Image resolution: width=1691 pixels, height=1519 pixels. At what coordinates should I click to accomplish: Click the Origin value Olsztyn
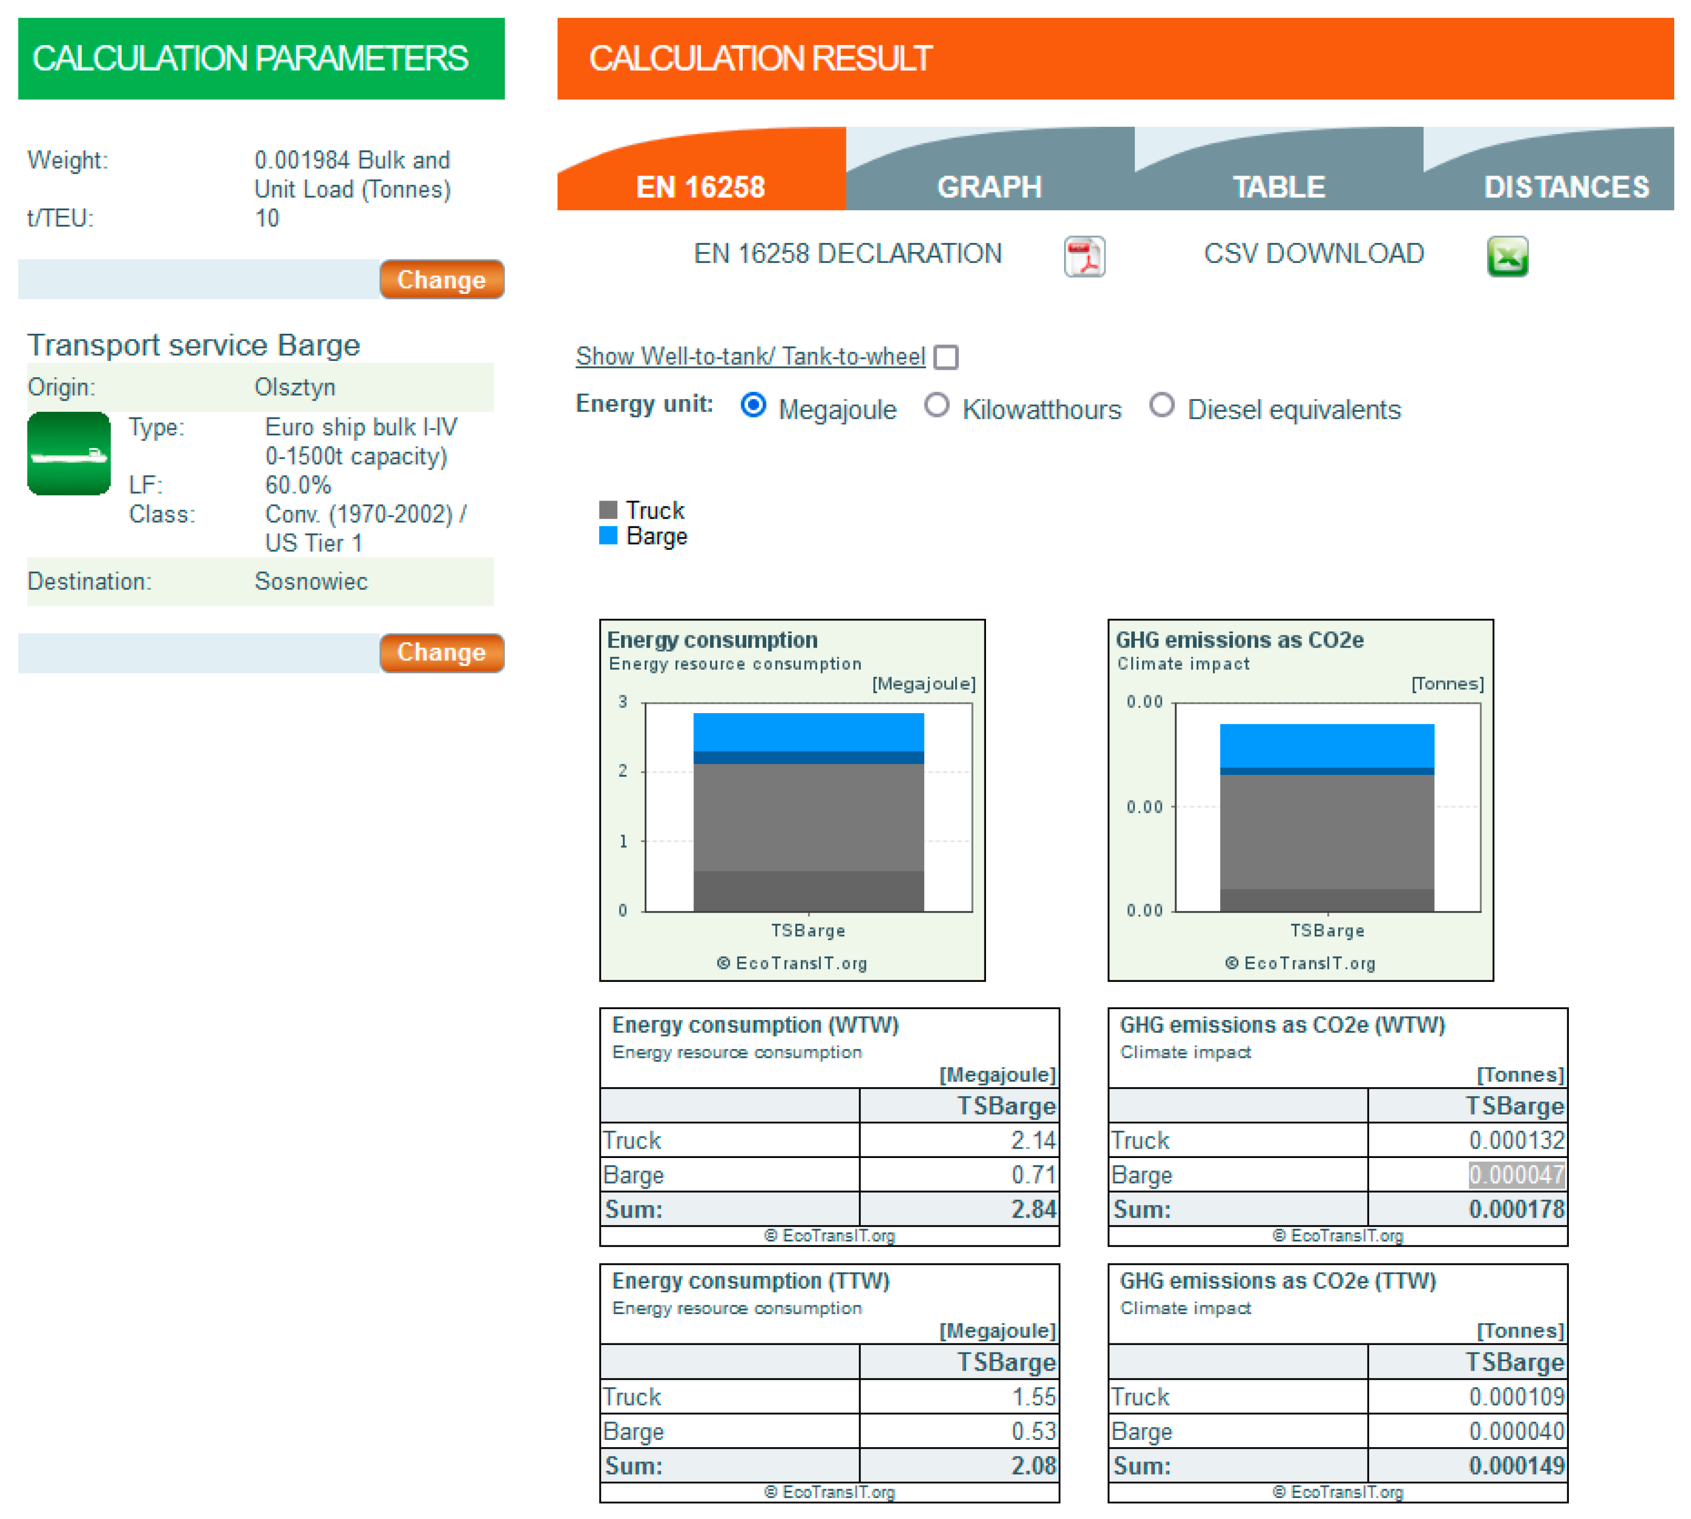coord(295,387)
